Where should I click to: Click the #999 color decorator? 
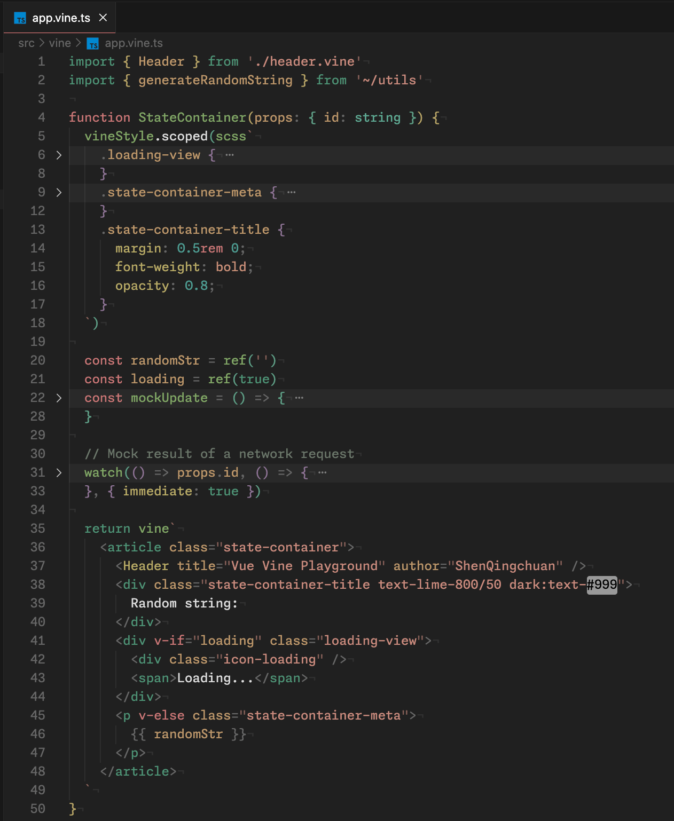(x=602, y=585)
